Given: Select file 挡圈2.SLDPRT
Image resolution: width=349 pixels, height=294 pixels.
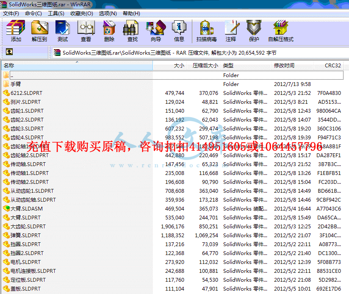Looking at the screenshot, I should 27,253.
